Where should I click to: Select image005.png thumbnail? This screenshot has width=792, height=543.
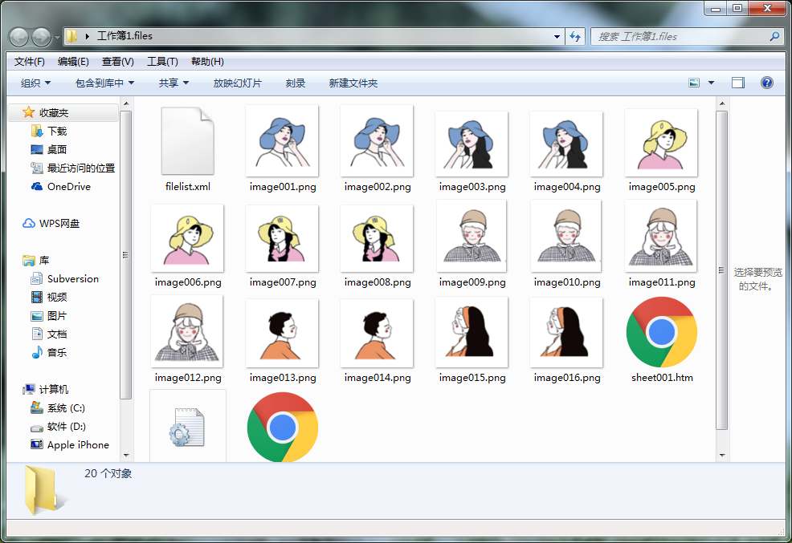661,143
